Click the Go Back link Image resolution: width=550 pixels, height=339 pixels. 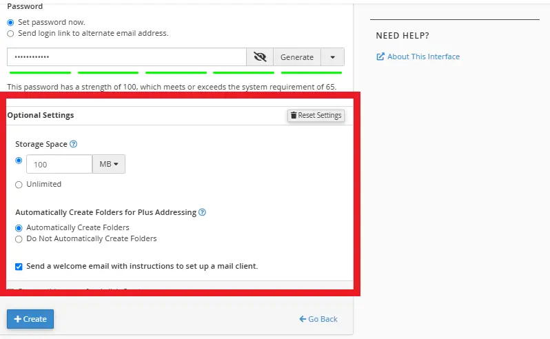coord(323,319)
